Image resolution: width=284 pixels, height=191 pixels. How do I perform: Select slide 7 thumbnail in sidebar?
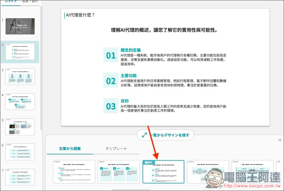click(x=20, y=177)
